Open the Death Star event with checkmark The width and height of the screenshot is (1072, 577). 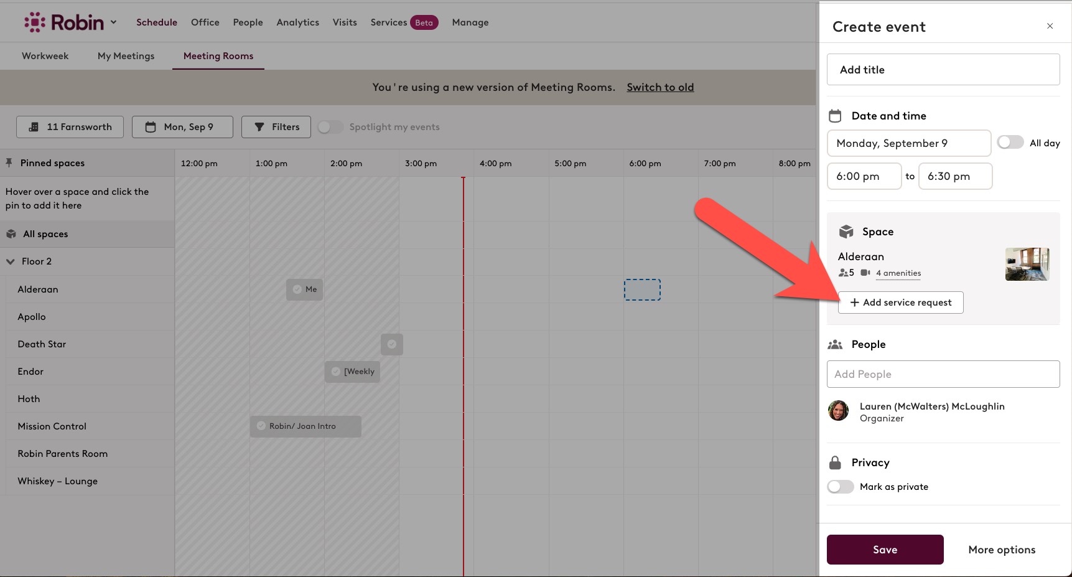392,344
